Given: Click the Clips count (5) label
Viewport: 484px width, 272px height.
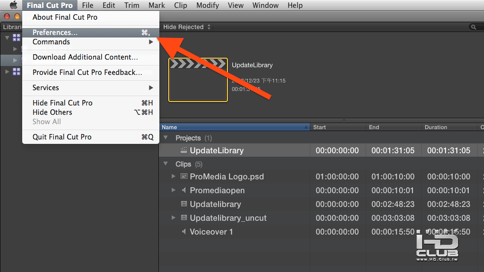Looking at the screenshot, I should pos(199,164).
